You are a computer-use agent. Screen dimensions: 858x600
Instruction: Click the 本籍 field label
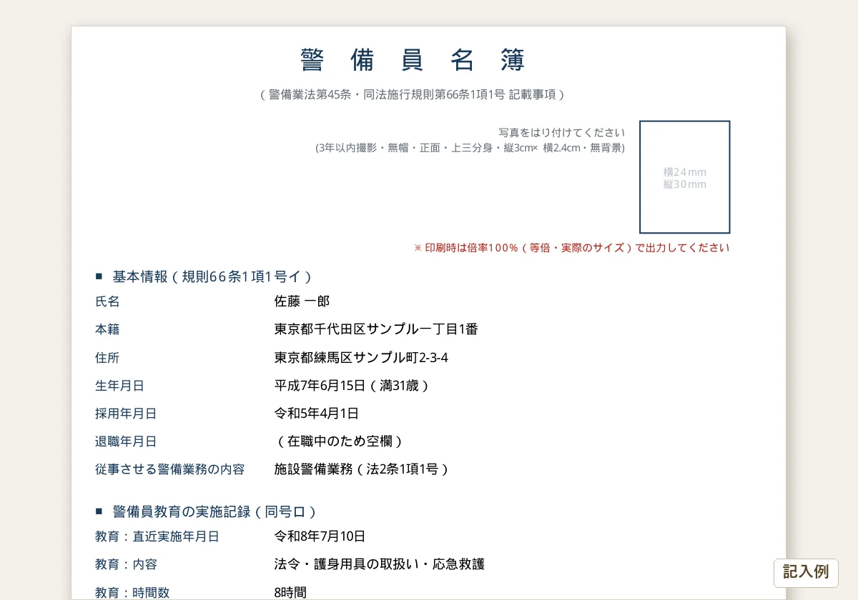click(107, 329)
